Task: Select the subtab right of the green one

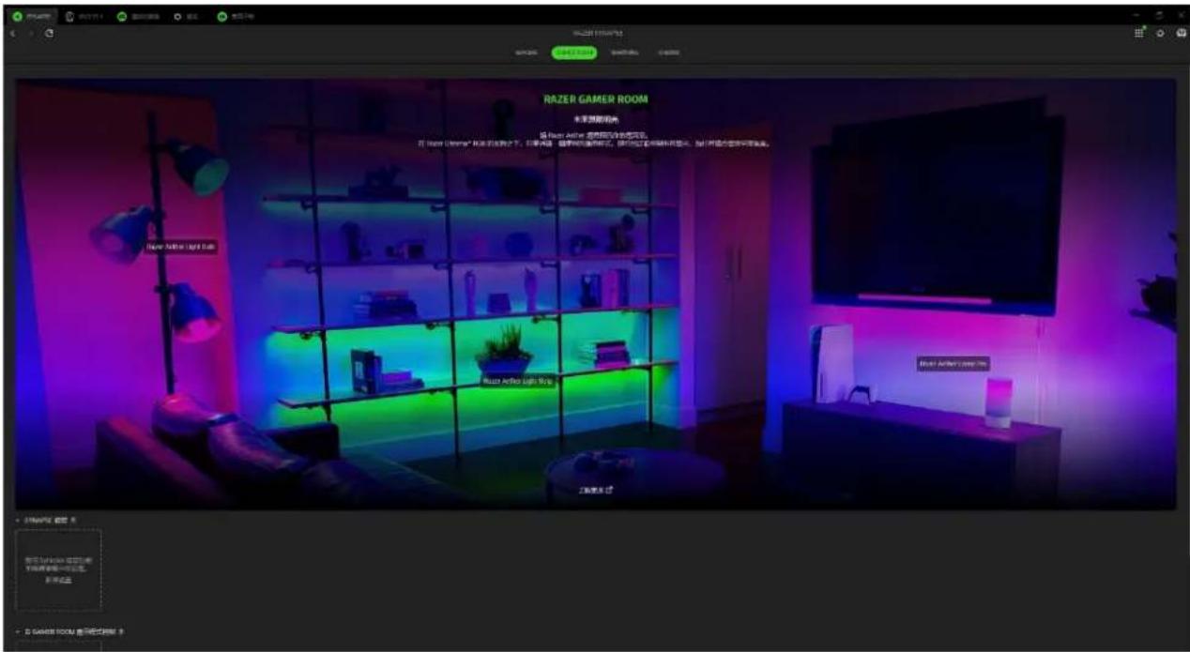Action: click(625, 53)
